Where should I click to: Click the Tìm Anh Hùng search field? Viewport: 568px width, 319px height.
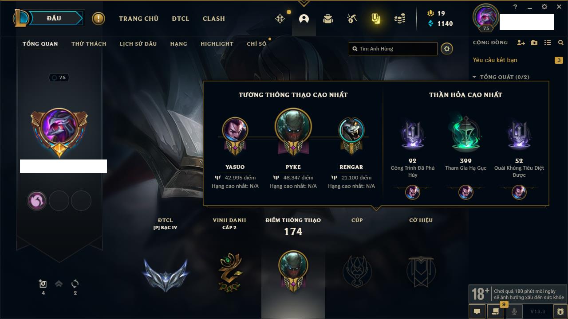pos(393,49)
